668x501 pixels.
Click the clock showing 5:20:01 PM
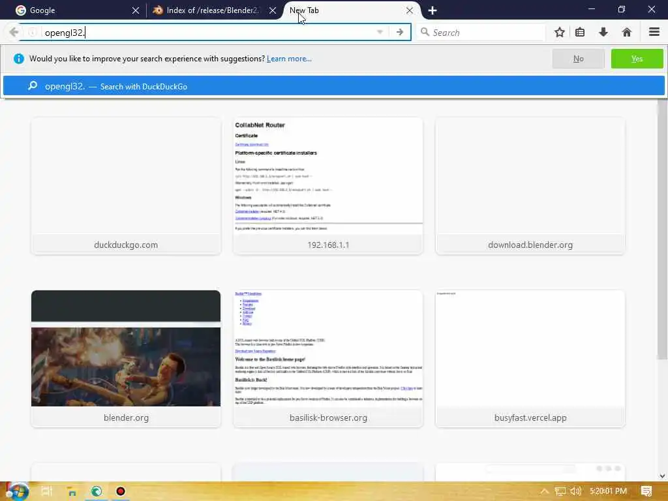pyautogui.click(x=608, y=491)
